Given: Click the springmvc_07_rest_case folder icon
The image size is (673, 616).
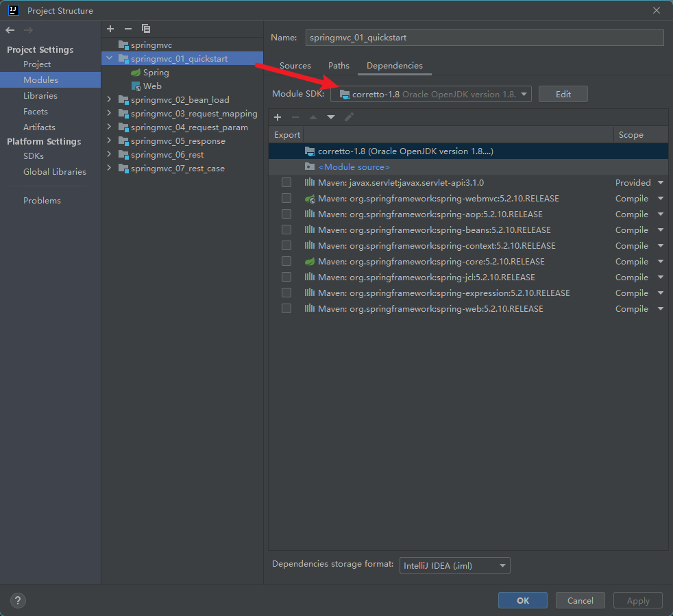Looking at the screenshot, I should 123,169.
